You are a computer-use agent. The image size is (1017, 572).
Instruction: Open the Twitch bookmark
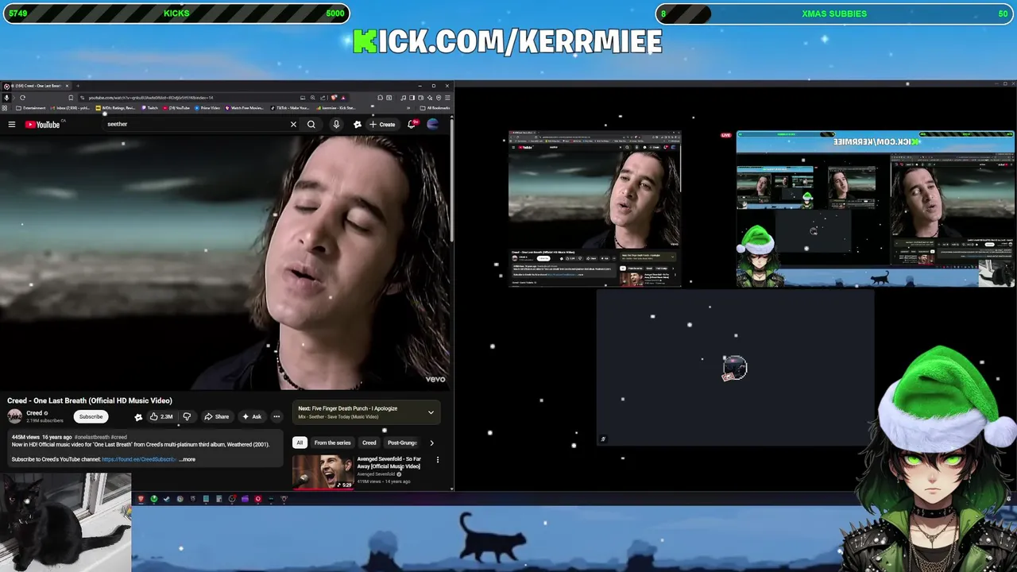pos(149,108)
